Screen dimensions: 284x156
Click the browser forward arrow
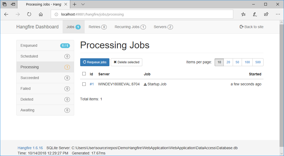click(x=18, y=14)
